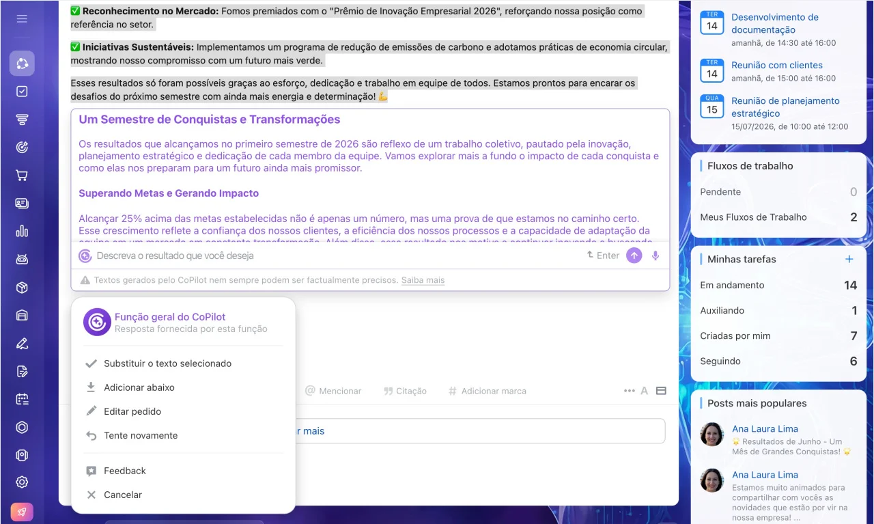Open the plain hexagon icon in the sidebar
The width and height of the screenshot is (874, 524).
22,428
